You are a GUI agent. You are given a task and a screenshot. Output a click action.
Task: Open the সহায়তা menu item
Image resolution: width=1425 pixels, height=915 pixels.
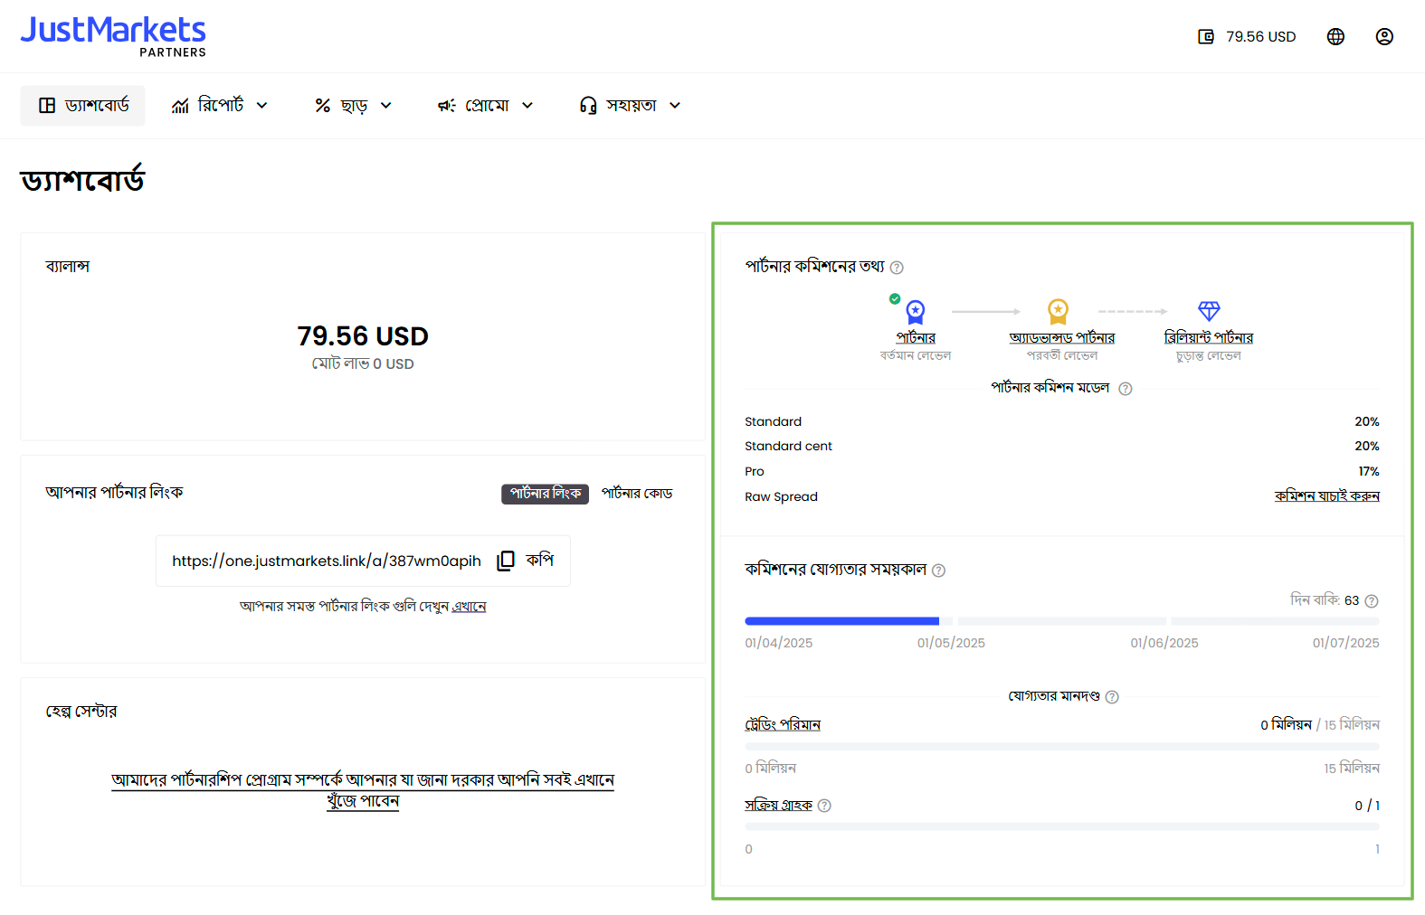pos(630,106)
